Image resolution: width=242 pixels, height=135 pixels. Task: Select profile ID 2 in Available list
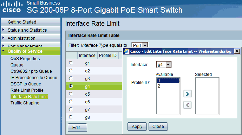[x=168, y=86]
